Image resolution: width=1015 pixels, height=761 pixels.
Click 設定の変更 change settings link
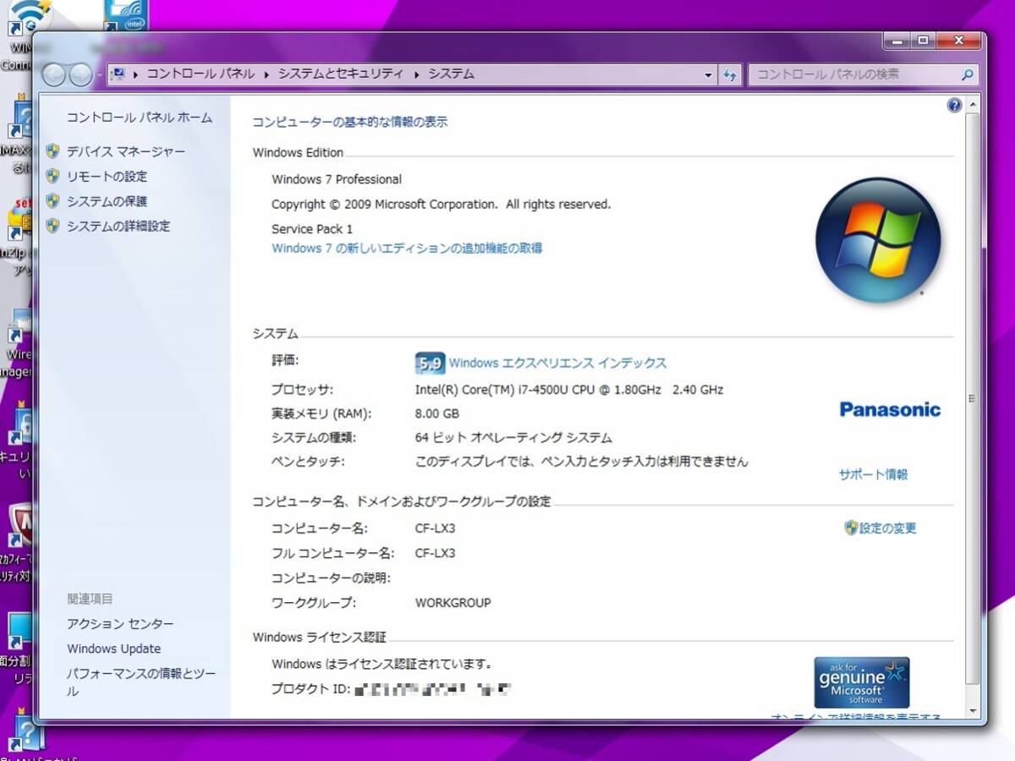click(x=888, y=528)
